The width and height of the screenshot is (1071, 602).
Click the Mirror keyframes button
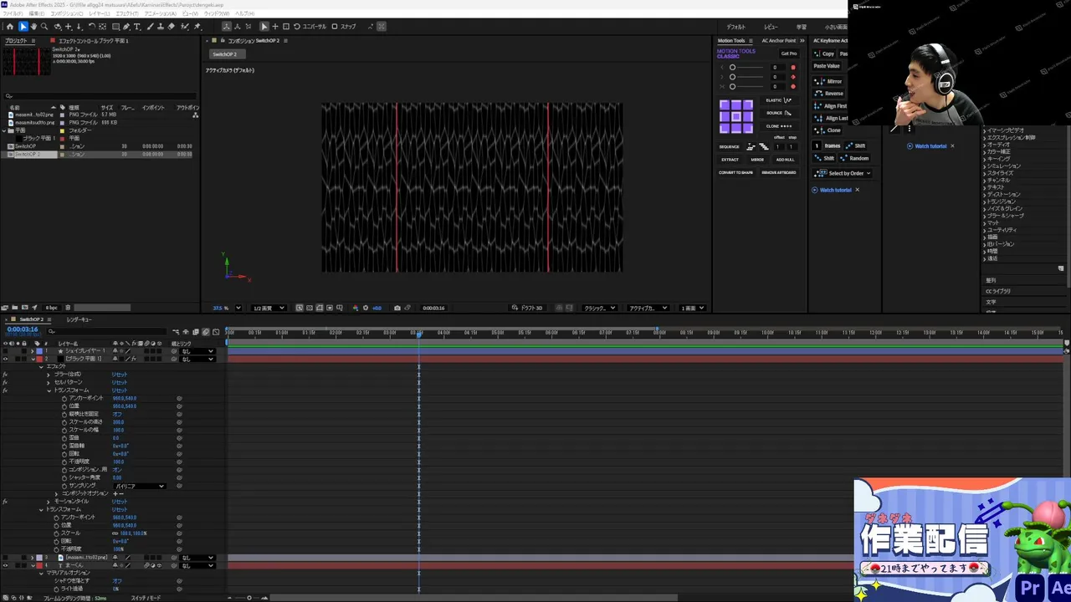(830, 81)
